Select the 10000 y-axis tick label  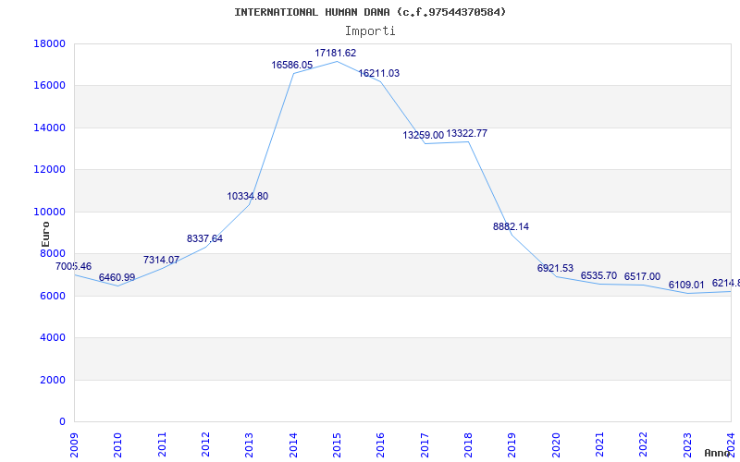tap(50, 212)
